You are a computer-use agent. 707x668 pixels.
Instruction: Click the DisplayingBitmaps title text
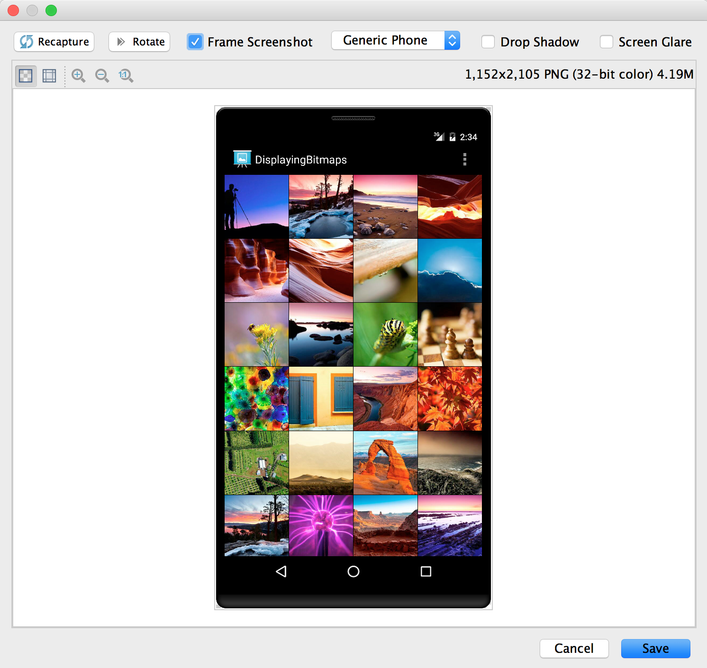pos(301,160)
